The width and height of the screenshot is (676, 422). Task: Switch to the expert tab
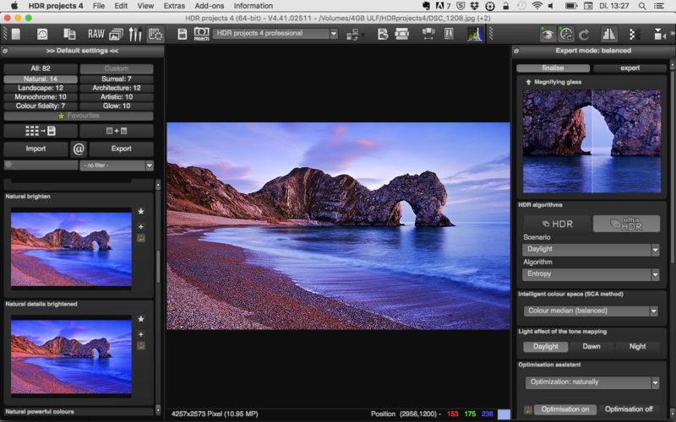[630, 68]
